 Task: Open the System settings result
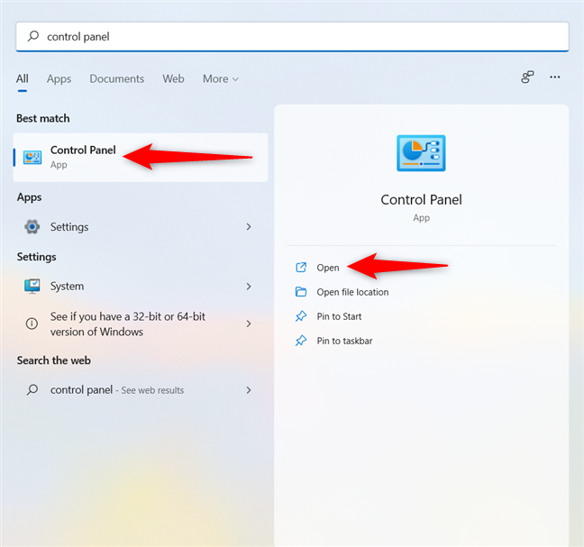tap(141, 287)
